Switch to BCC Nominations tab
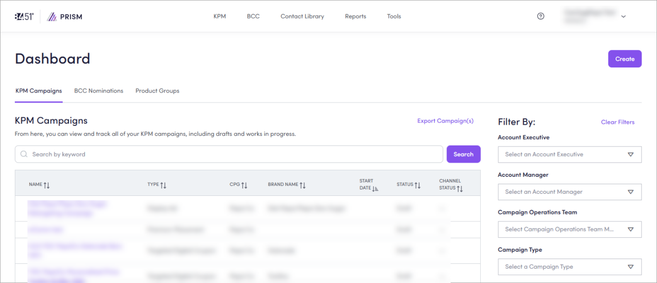Viewport: 657px width, 283px height. coord(99,91)
